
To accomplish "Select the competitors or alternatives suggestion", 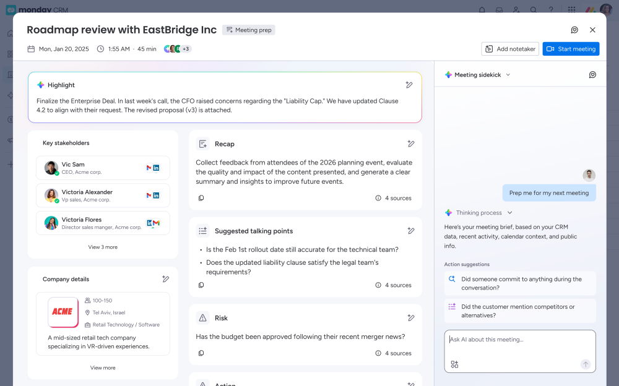I will click(520, 311).
